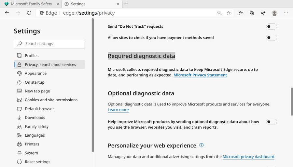Open Downloads settings
Image resolution: width=293 pixels, height=167 pixels.
pyautogui.click(x=49, y=118)
